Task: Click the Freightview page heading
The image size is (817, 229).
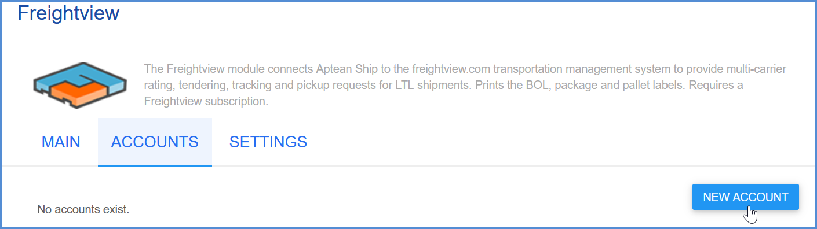Action: coord(68,13)
